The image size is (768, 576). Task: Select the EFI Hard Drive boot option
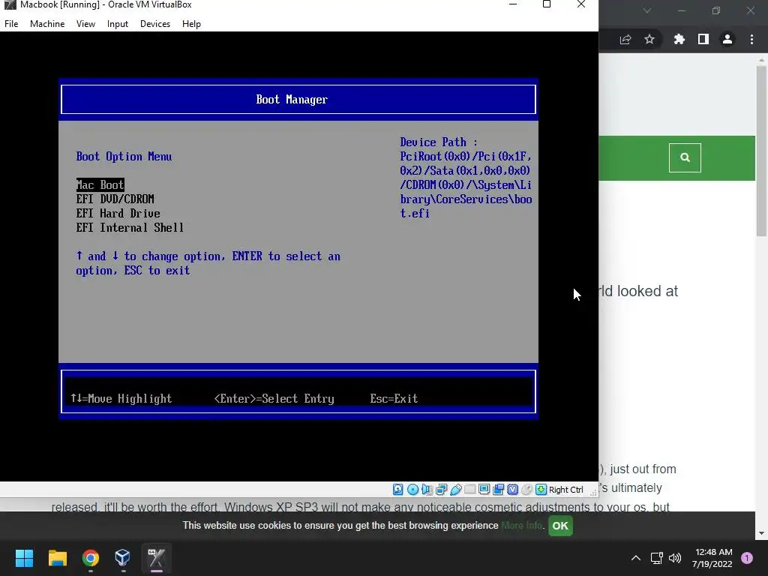(x=118, y=214)
